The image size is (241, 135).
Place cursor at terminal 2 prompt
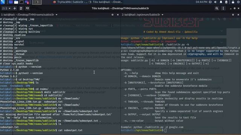pyautogui.click(x=165, y=130)
